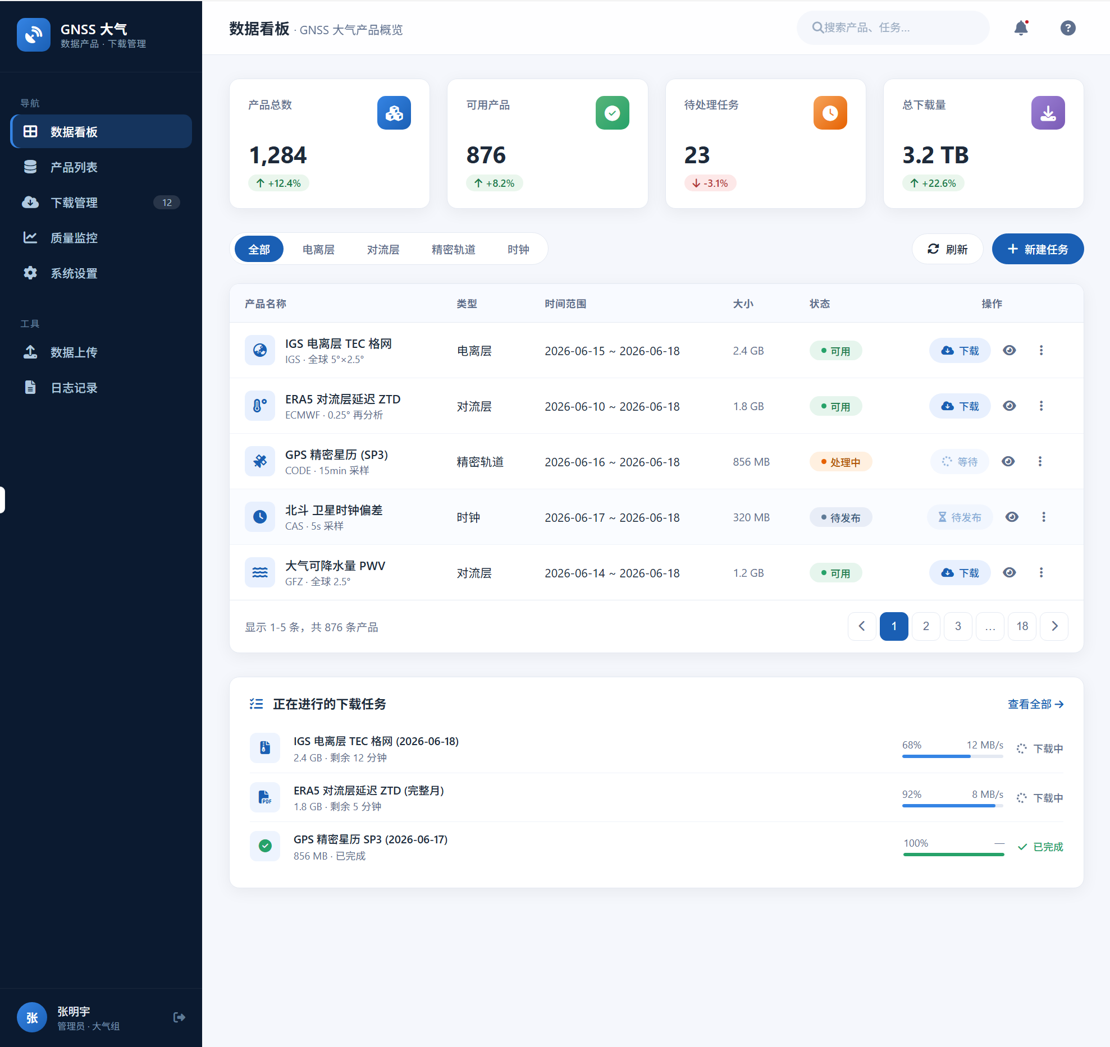The width and height of the screenshot is (1110, 1047).
Task: Select the 精密轨道 filter tab
Action: coord(453,249)
